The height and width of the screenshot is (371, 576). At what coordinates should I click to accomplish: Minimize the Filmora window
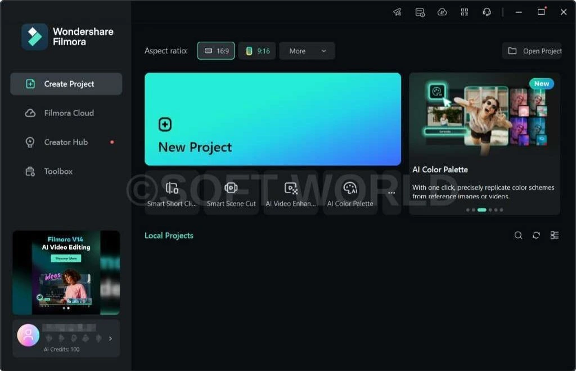point(519,12)
